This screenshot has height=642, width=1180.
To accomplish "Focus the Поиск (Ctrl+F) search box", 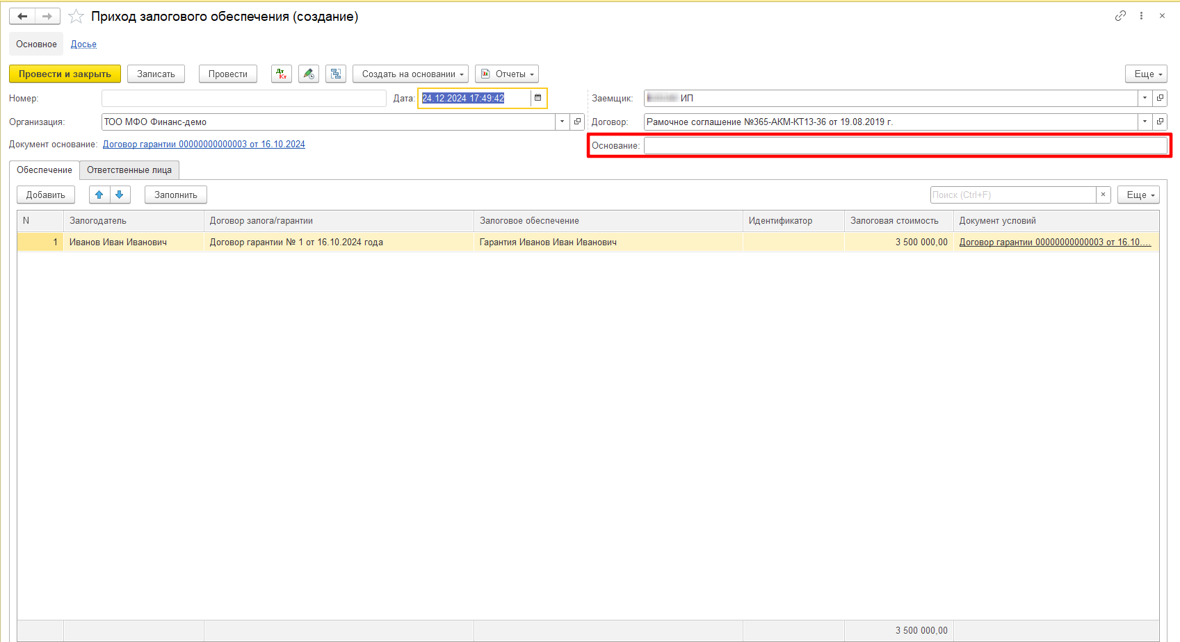I will pyautogui.click(x=1013, y=195).
